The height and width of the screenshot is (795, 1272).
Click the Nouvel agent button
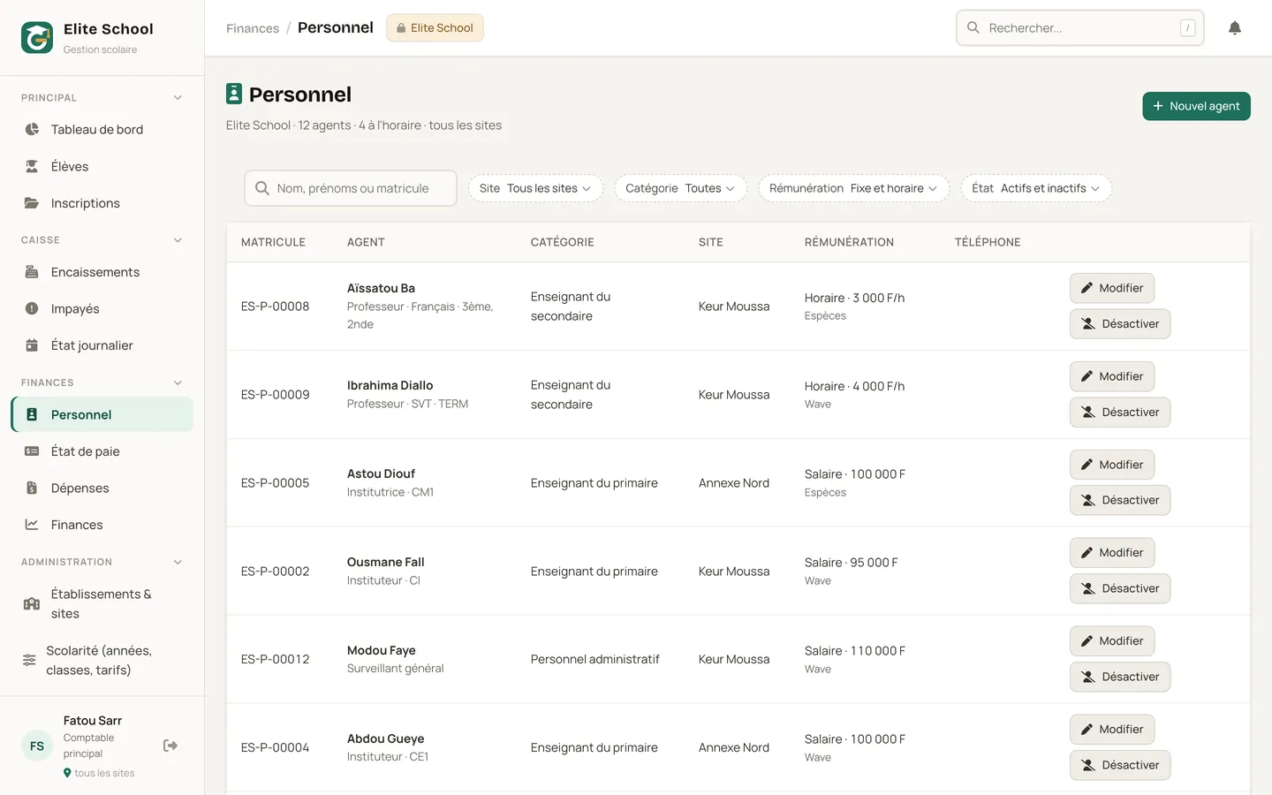pos(1196,106)
